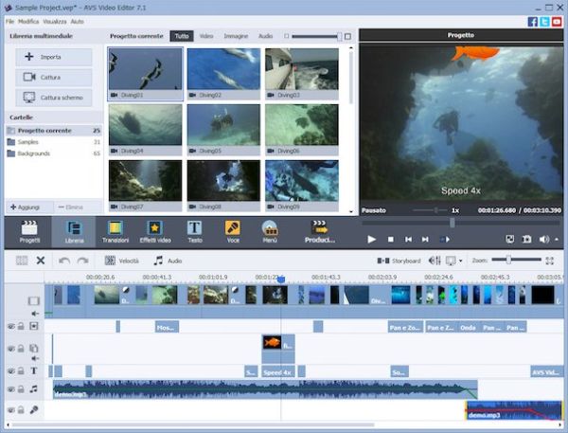Lock the video overlay track
Screen dimensions: 568x433
point(21,348)
